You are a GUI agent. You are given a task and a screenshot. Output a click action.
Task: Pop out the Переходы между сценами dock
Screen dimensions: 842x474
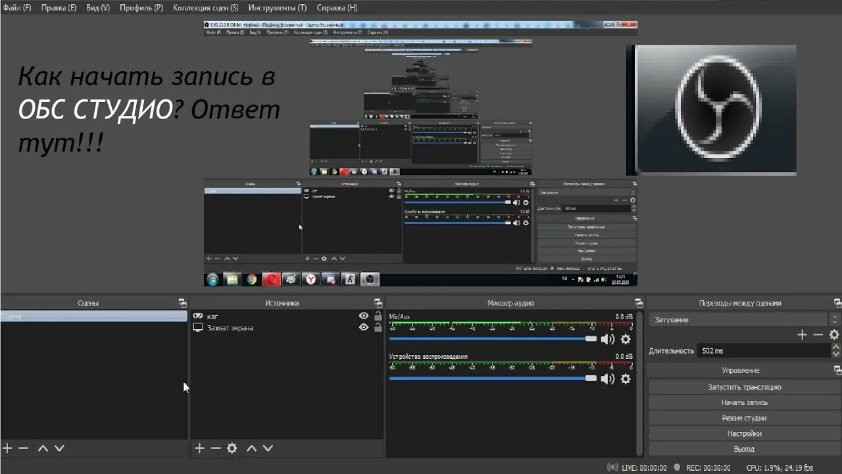tap(837, 303)
